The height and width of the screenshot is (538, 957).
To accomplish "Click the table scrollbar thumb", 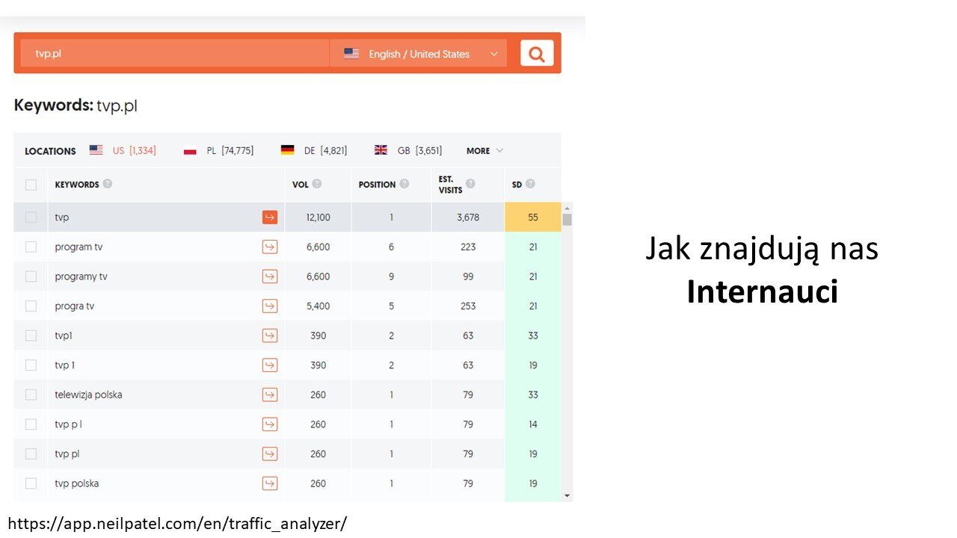I will (x=567, y=220).
